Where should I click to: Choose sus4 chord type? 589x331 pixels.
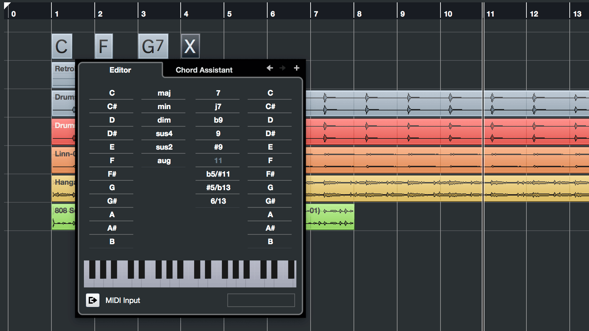[164, 133]
